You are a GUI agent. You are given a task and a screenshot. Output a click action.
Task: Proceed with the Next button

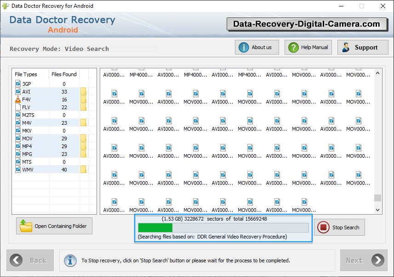pyautogui.click(x=364, y=260)
